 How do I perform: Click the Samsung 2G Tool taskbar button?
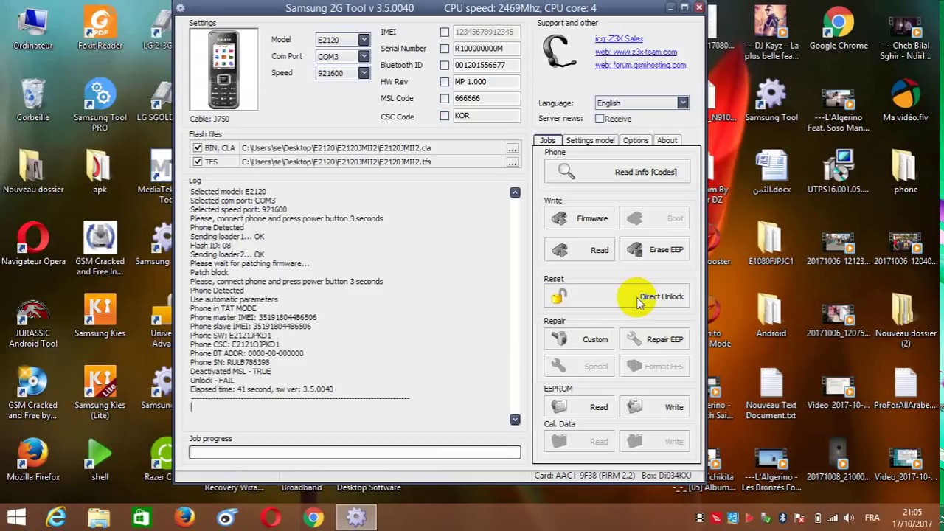[x=356, y=518]
